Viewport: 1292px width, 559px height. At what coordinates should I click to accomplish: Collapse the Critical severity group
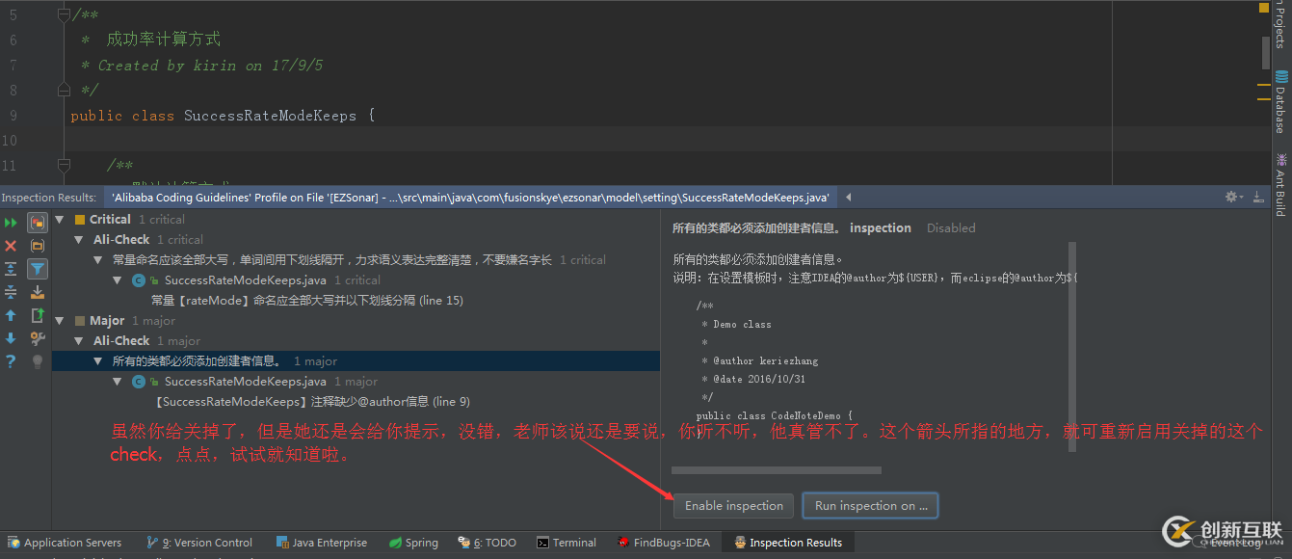(x=61, y=220)
